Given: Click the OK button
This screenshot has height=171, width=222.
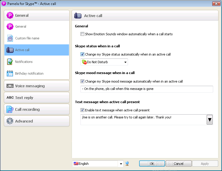Looking at the screenshot, I should [152, 164].
